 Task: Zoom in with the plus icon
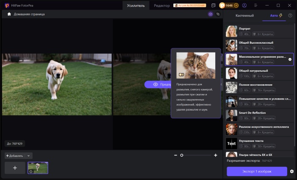pos(216,155)
